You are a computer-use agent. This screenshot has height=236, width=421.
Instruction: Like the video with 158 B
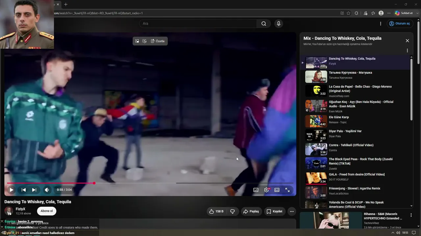point(216,211)
